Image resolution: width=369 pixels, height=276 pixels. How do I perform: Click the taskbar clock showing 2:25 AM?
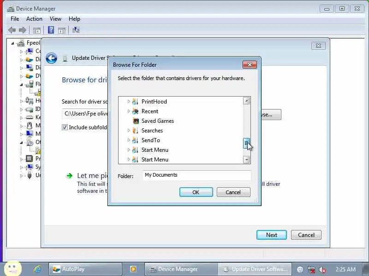coord(345,269)
